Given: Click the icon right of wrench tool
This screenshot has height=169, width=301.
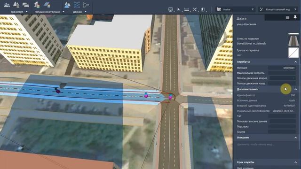Looking at the screenshot, I should coord(203,9).
